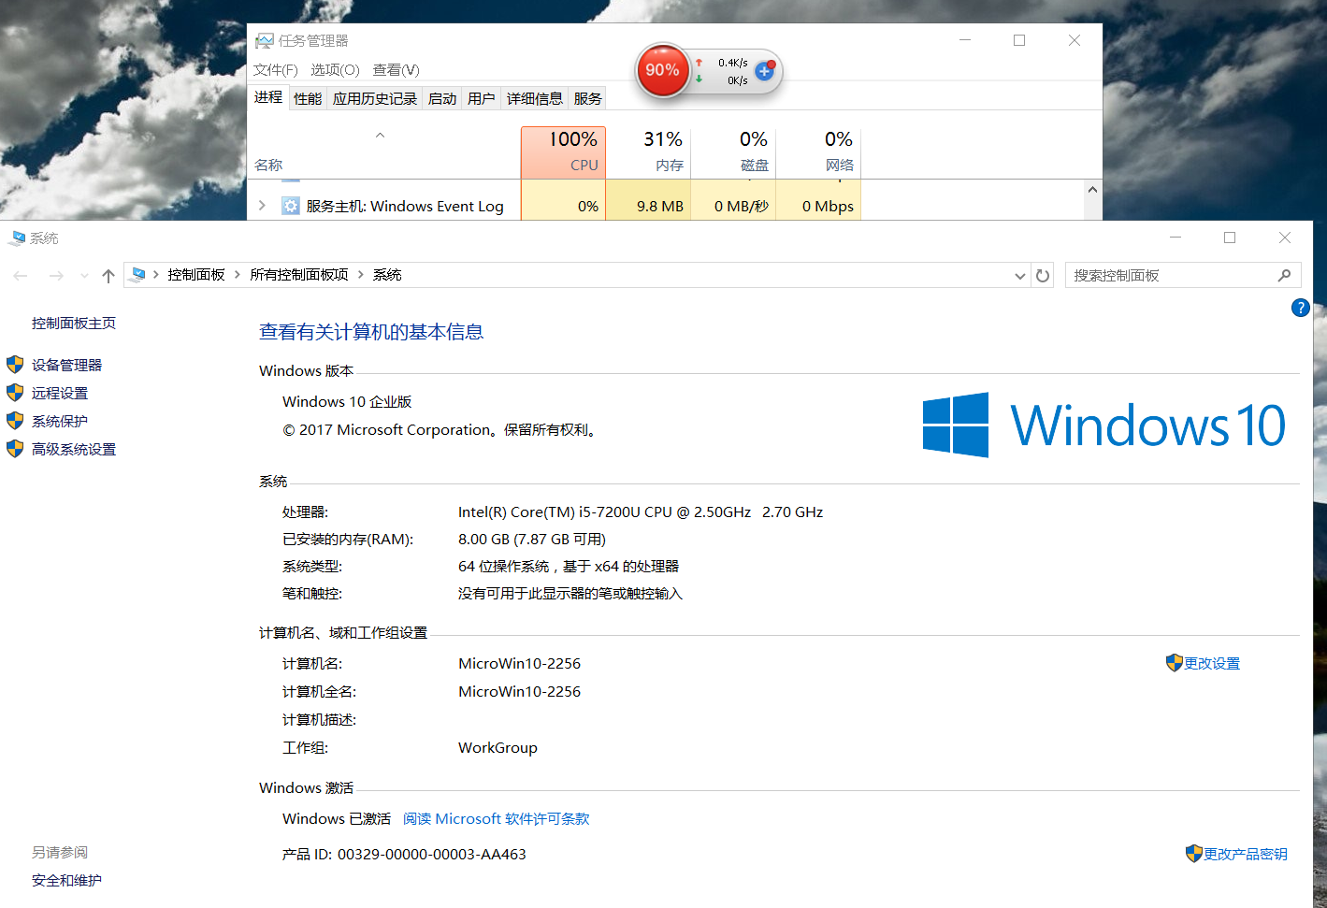The height and width of the screenshot is (908, 1327).
Task: Switch to the Services tab
Action: 588,98
